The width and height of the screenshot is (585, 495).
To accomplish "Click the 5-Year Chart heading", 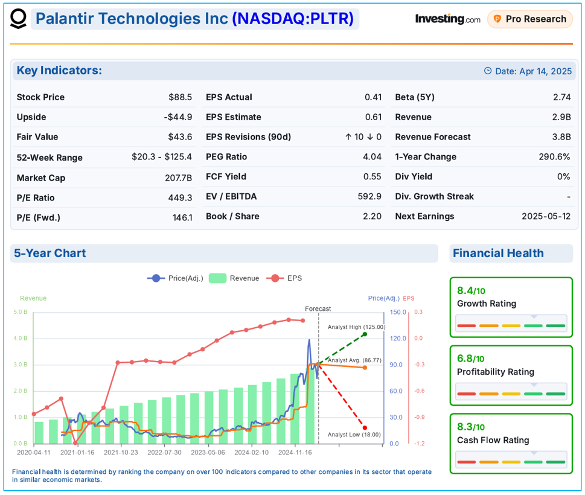I will click(50, 254).
